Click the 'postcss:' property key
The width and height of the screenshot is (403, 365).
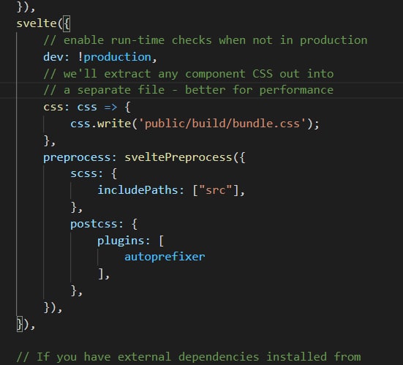(x=97, y=224)
